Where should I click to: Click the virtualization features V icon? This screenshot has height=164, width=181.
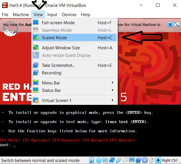pos(145,160)
